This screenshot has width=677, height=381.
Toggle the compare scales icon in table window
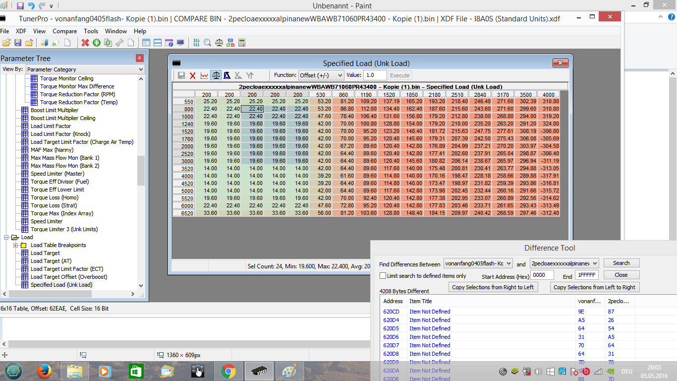click(x=216, y=75)
